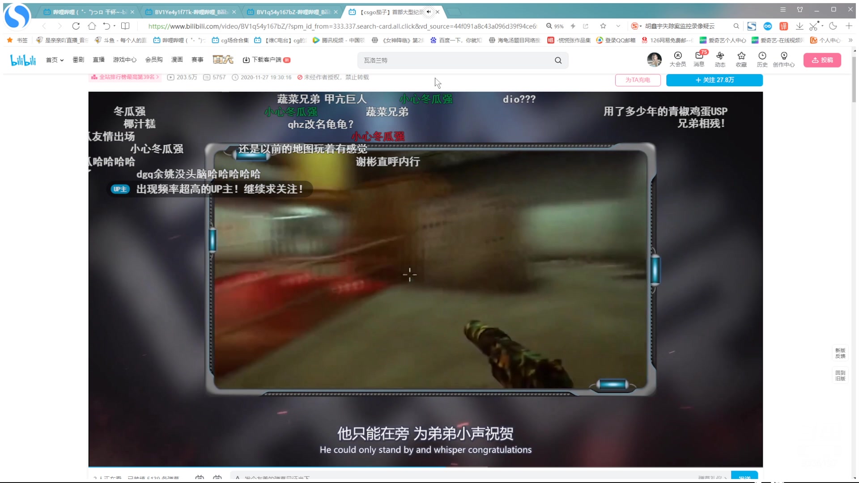Open the 全站排行榜最高第39名 ranking link
Image resolution: width=859 pixels, height=483 pixels.
pyautogui.click(x=125, y=77)
